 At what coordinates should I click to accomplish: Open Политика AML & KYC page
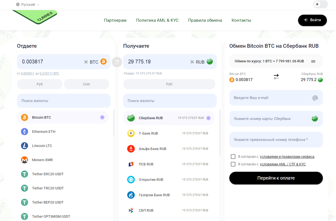coord(157,20)
